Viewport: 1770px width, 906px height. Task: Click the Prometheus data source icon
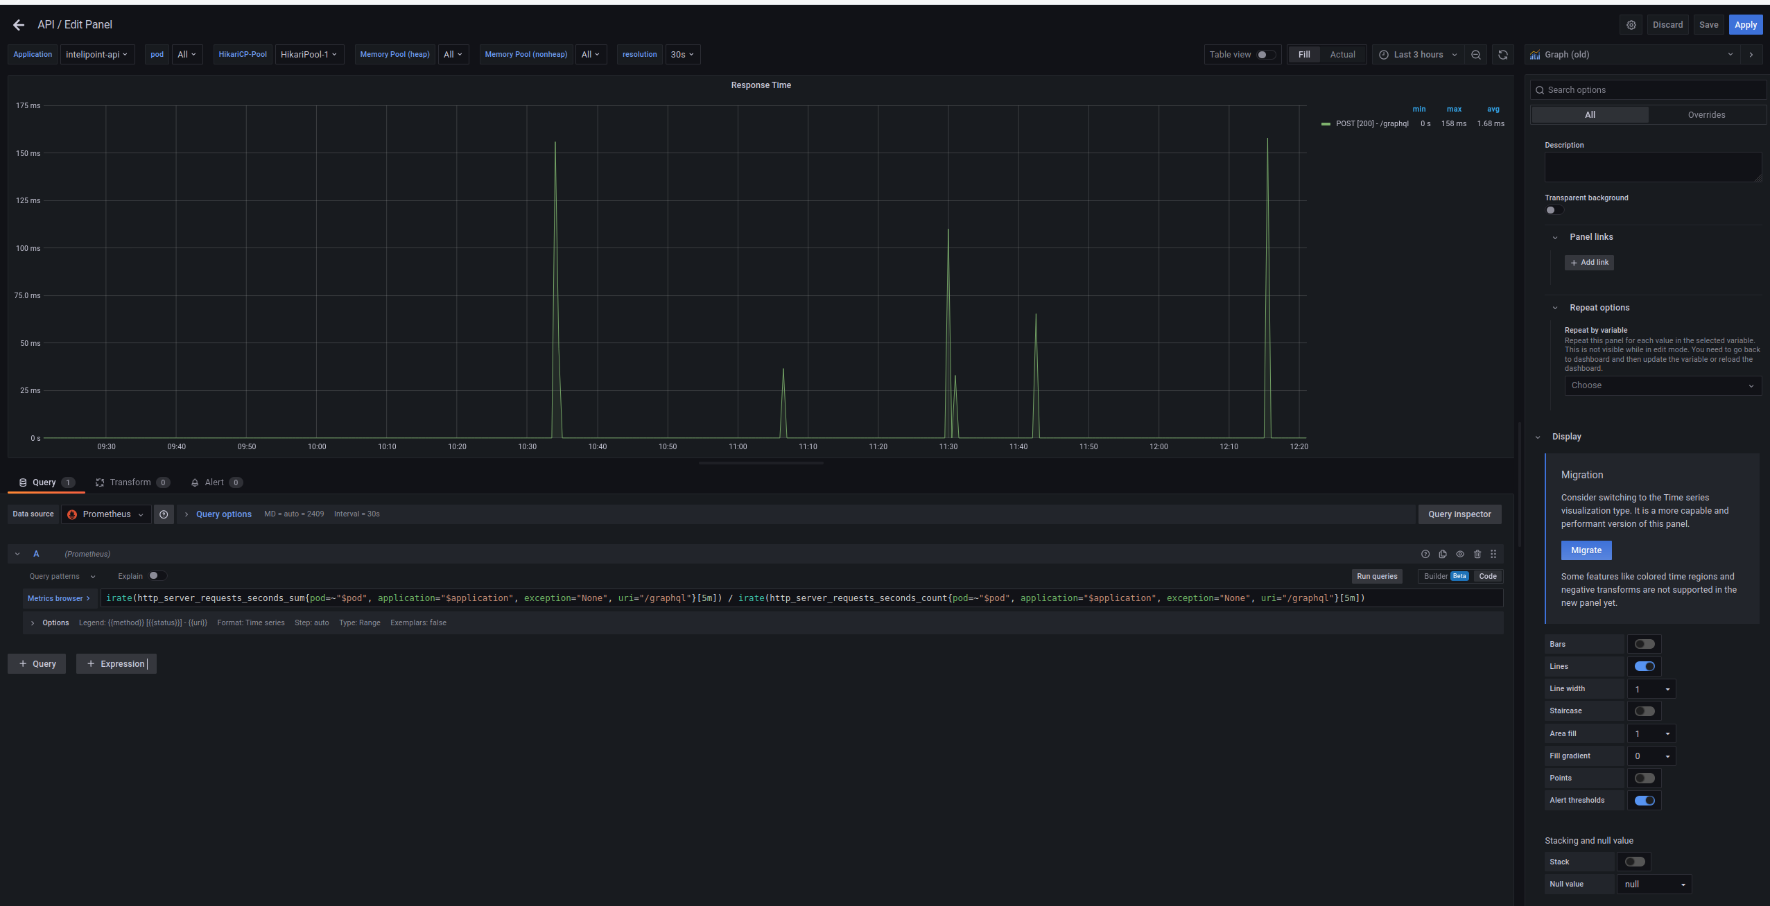pos(72,514)
